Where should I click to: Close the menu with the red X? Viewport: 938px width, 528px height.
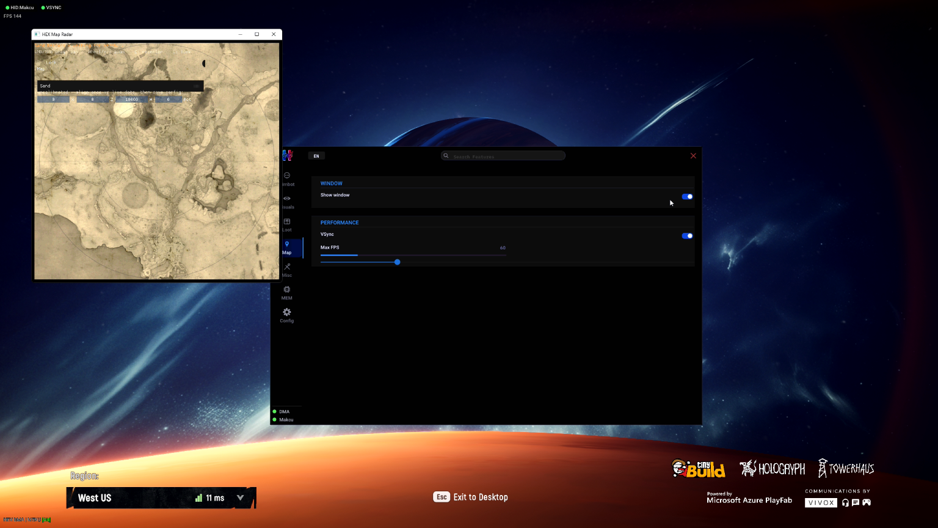pyautogui.click(x=693, y=156)
